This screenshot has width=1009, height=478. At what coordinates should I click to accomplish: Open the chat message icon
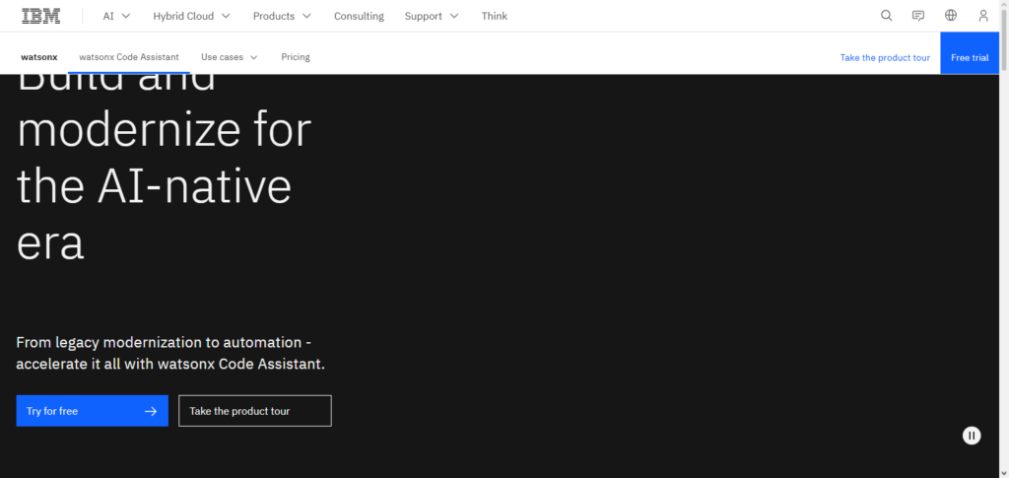(918, 16)
